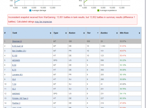This screenshot has height=108, width=146.
Task: Open the Lorraine 40 t link
Action: (18, 75)
